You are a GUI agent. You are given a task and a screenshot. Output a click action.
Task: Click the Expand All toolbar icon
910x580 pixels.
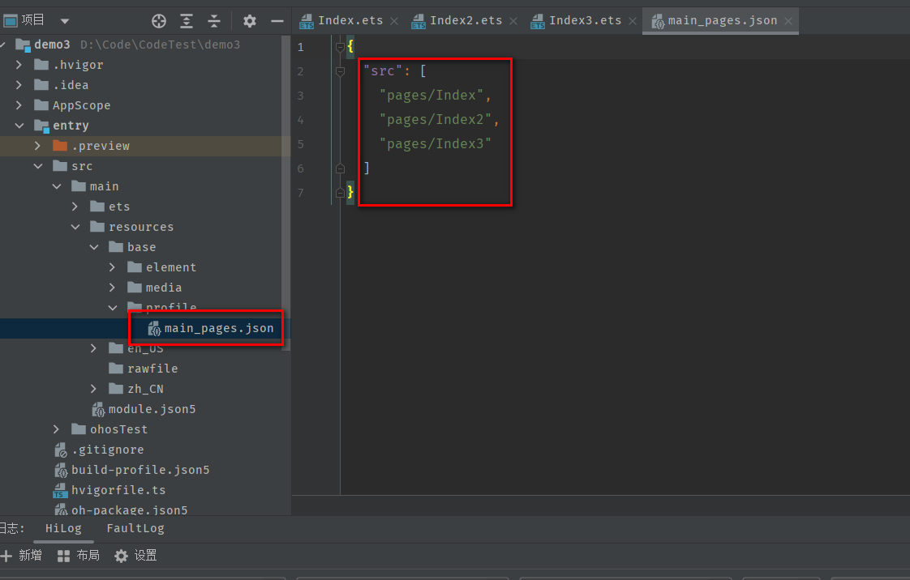click(187, 21)
